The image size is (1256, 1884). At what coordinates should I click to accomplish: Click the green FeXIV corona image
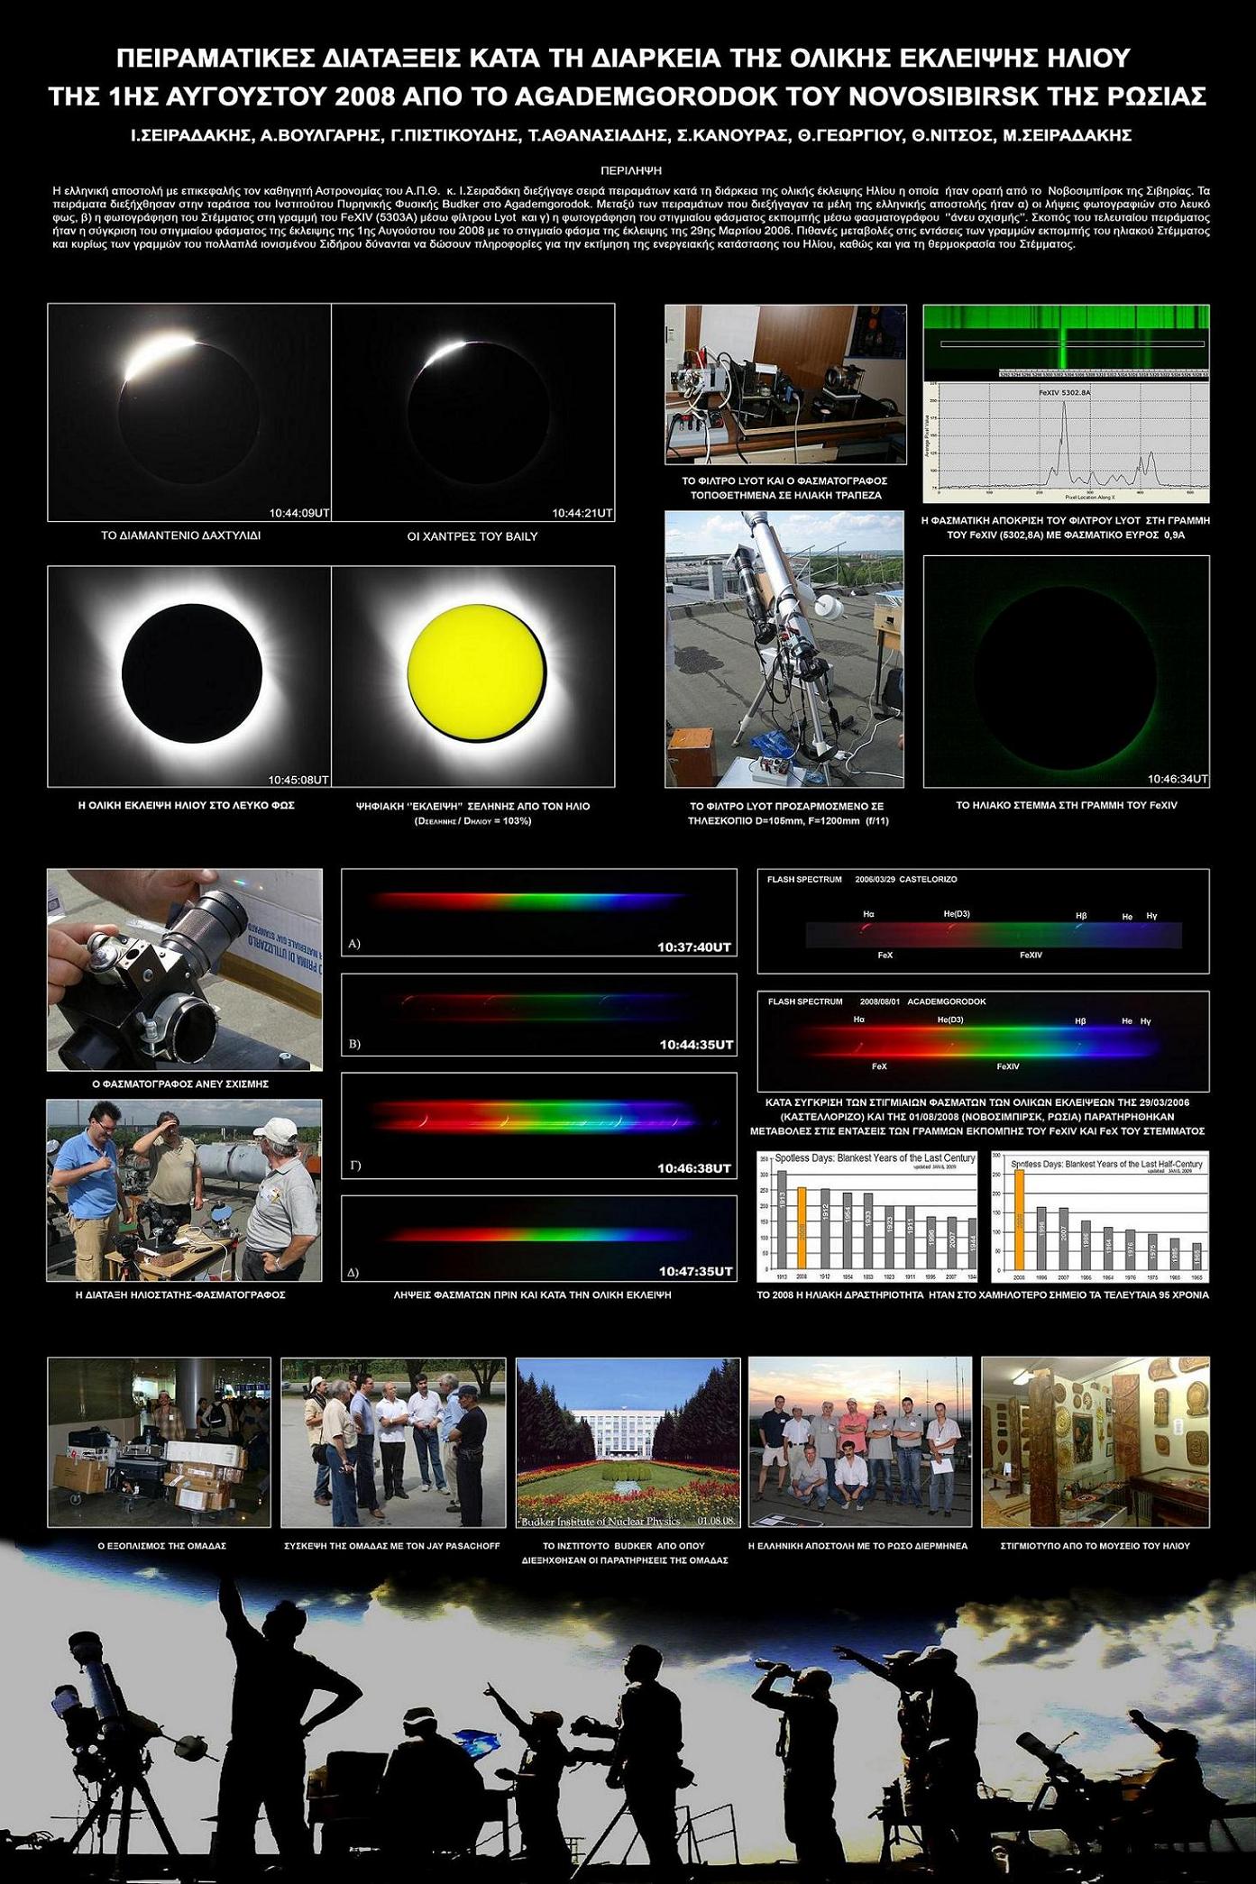(x=1067, y=671)
